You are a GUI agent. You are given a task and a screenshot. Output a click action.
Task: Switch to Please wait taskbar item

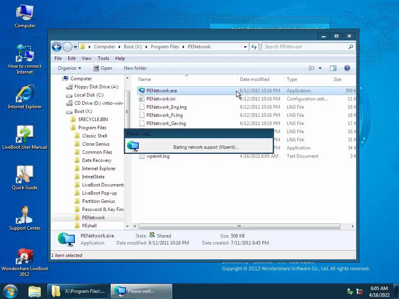click(141, 291)
